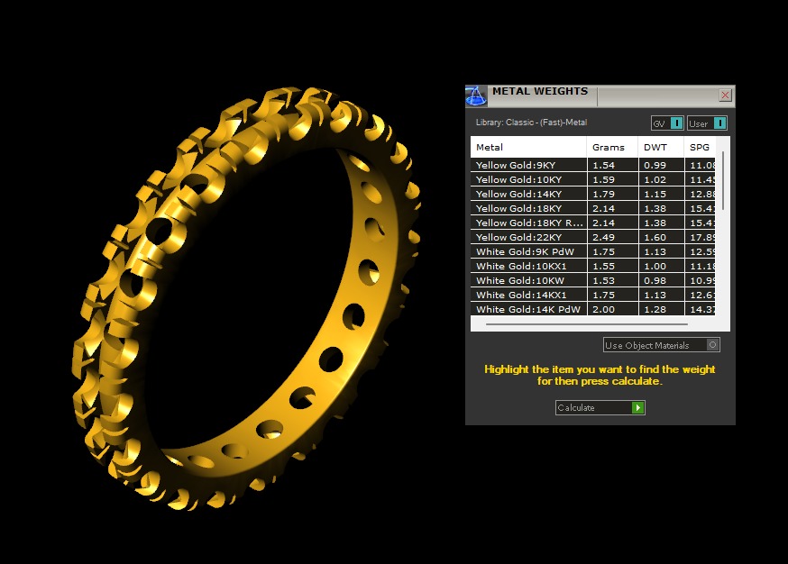Sort by the DWT column header
The width and height of the screenshot is (788, 564).
click(x=660, y=147)
